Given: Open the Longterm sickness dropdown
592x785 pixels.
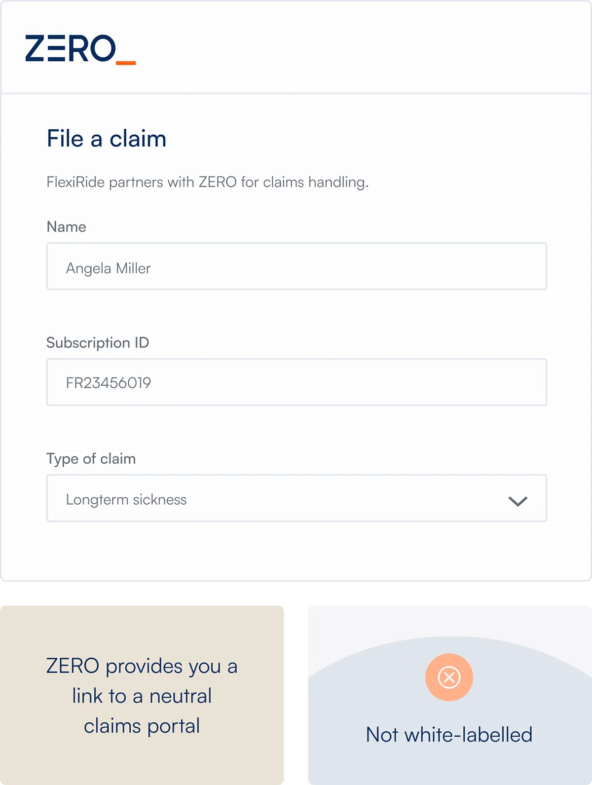Looking at the screenshot, I should point(296,498).
